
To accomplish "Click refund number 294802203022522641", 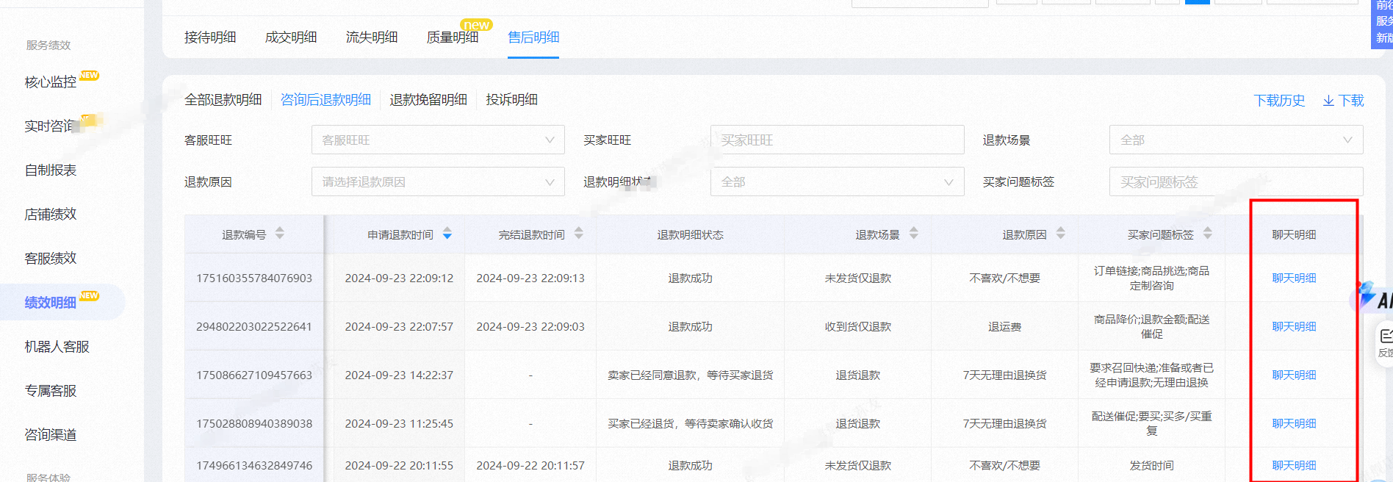I will pos(254,326).
